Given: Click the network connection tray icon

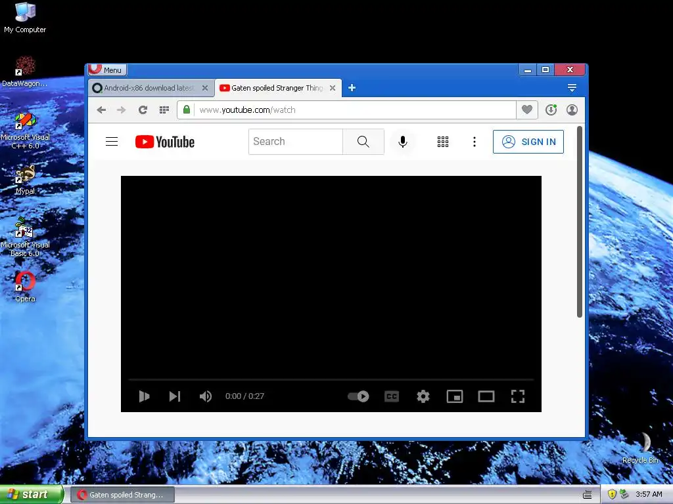Looking at the screenshot, I should 624,494.
